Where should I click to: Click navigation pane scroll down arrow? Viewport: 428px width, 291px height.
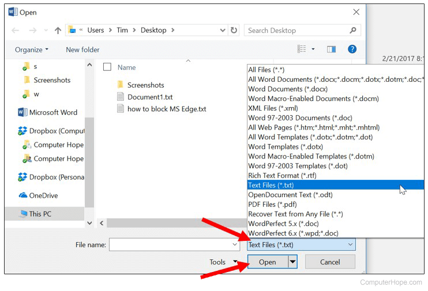tap(89, 223)
